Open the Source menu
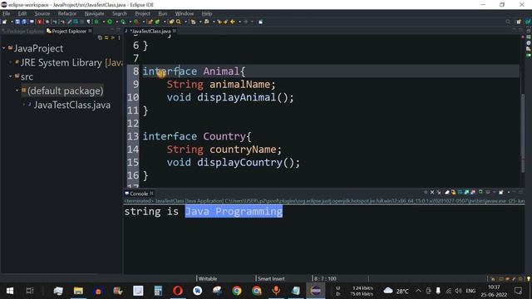 (x=42, y=13)
